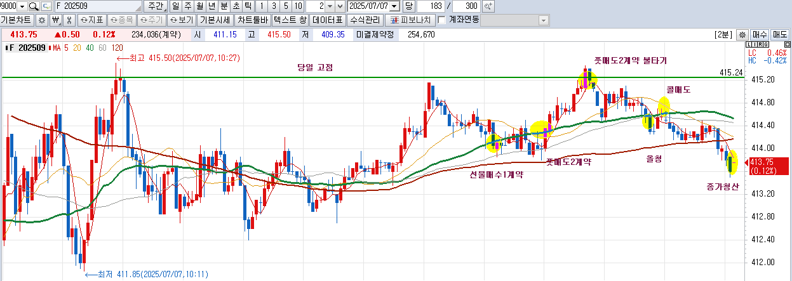This screenshot has width=792, height=281.
Task: Set interval to 10
Action: coord(299,6)
